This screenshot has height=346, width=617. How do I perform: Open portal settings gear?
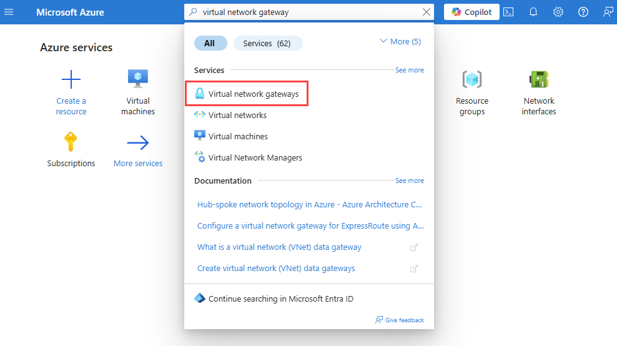tap(558, 12)
